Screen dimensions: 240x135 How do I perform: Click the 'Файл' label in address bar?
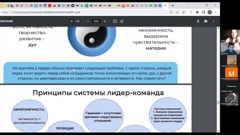pyautogui.click(x=5, y=12)
